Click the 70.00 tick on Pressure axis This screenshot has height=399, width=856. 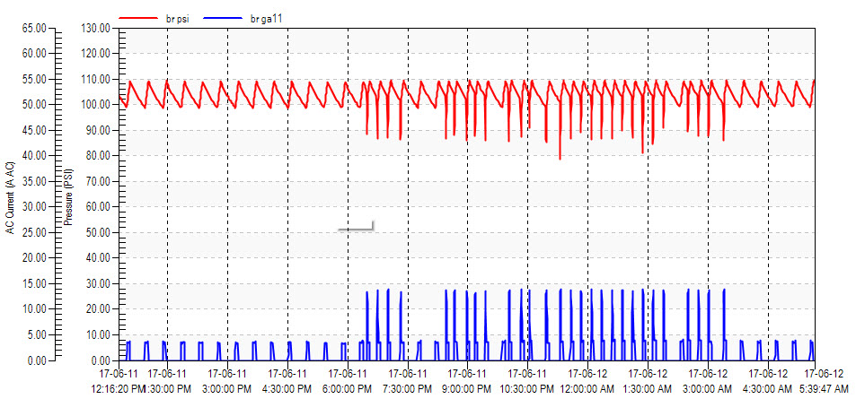(98, 181)
